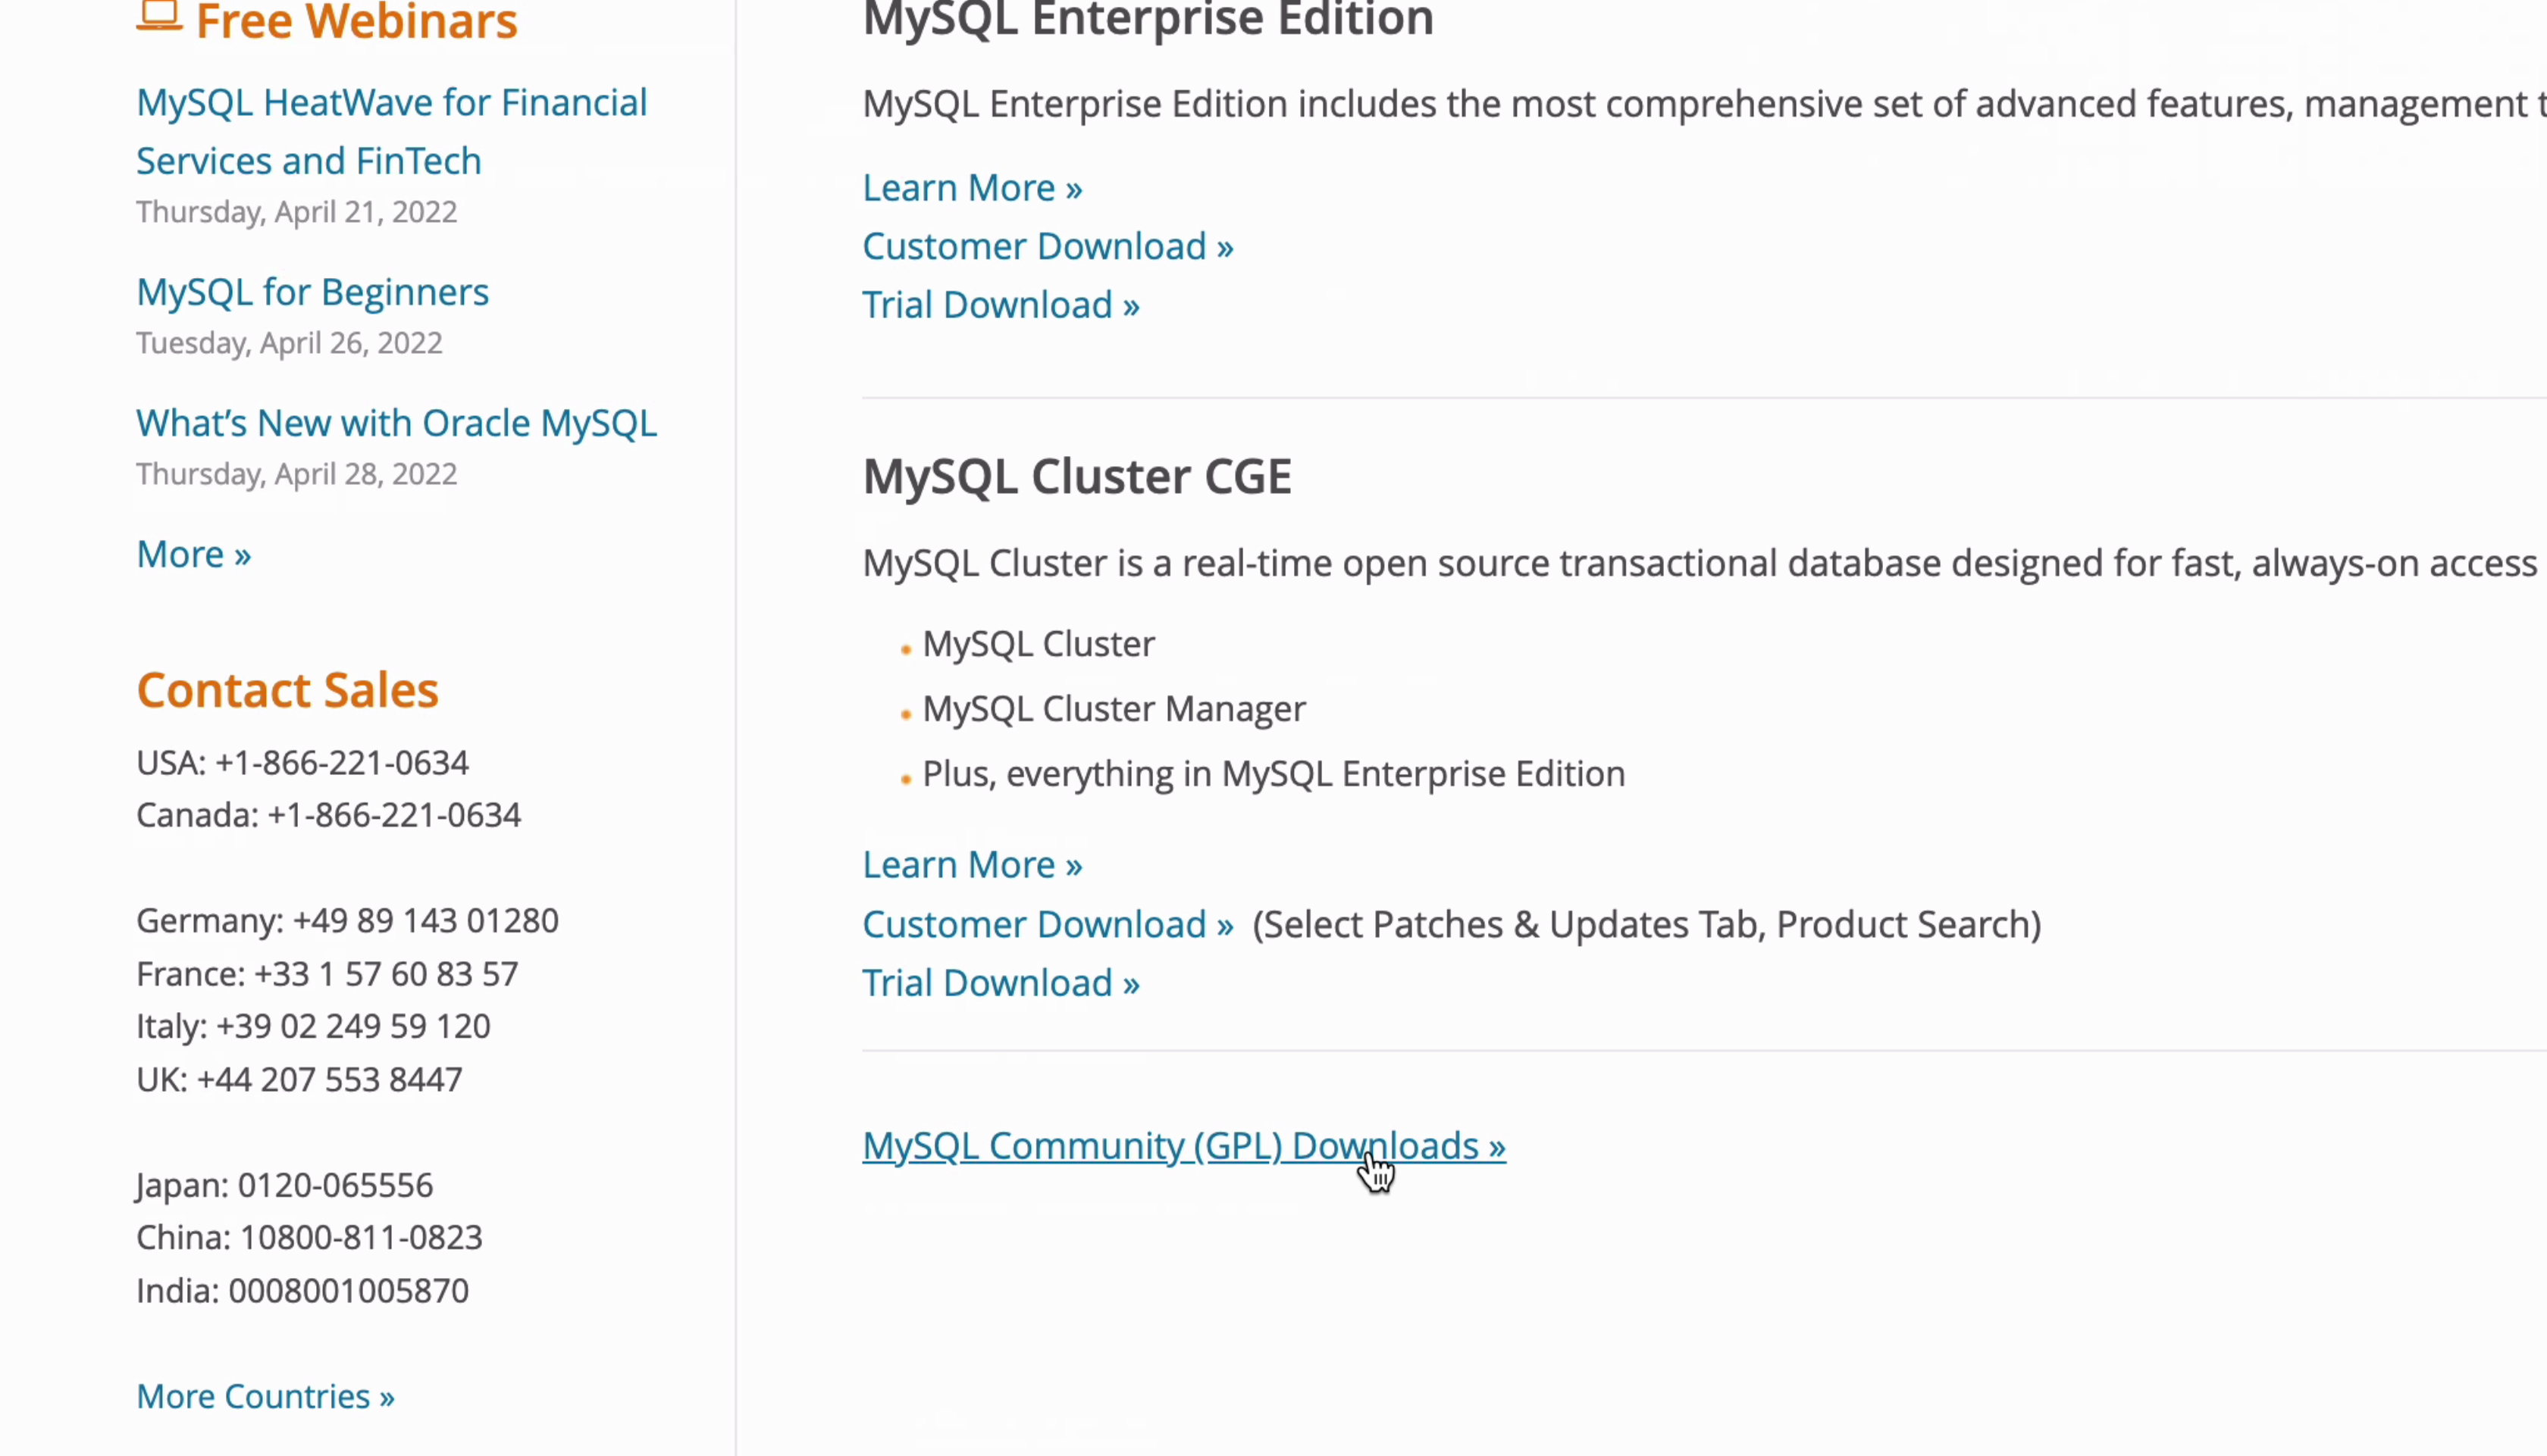The width and height of the screenshot is (2547, 1456).
Task: Click More » under the webinars list
Action: pos(193,554)
